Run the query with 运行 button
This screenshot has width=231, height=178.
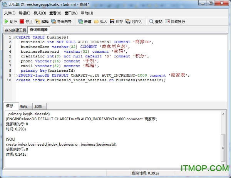(10, 22)
